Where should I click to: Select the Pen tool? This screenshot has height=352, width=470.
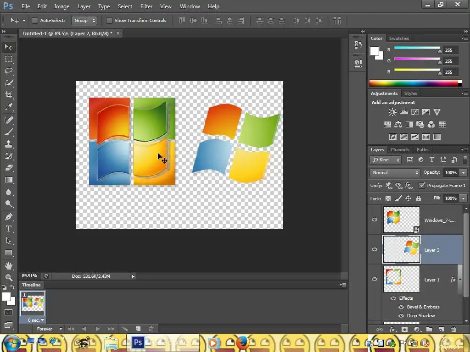[9, 217]
